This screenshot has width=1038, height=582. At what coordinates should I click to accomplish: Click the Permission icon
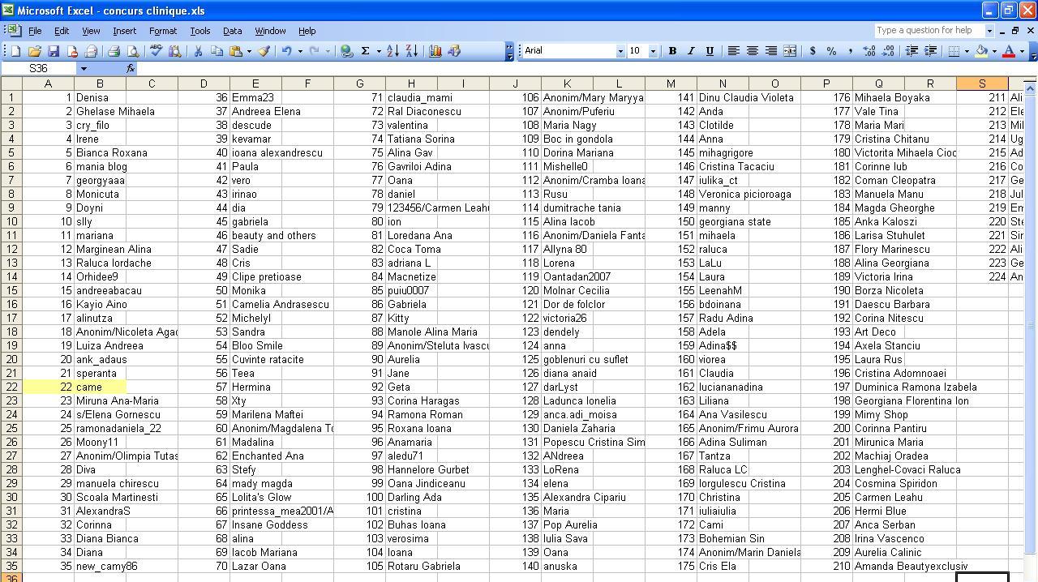point(72,51)
